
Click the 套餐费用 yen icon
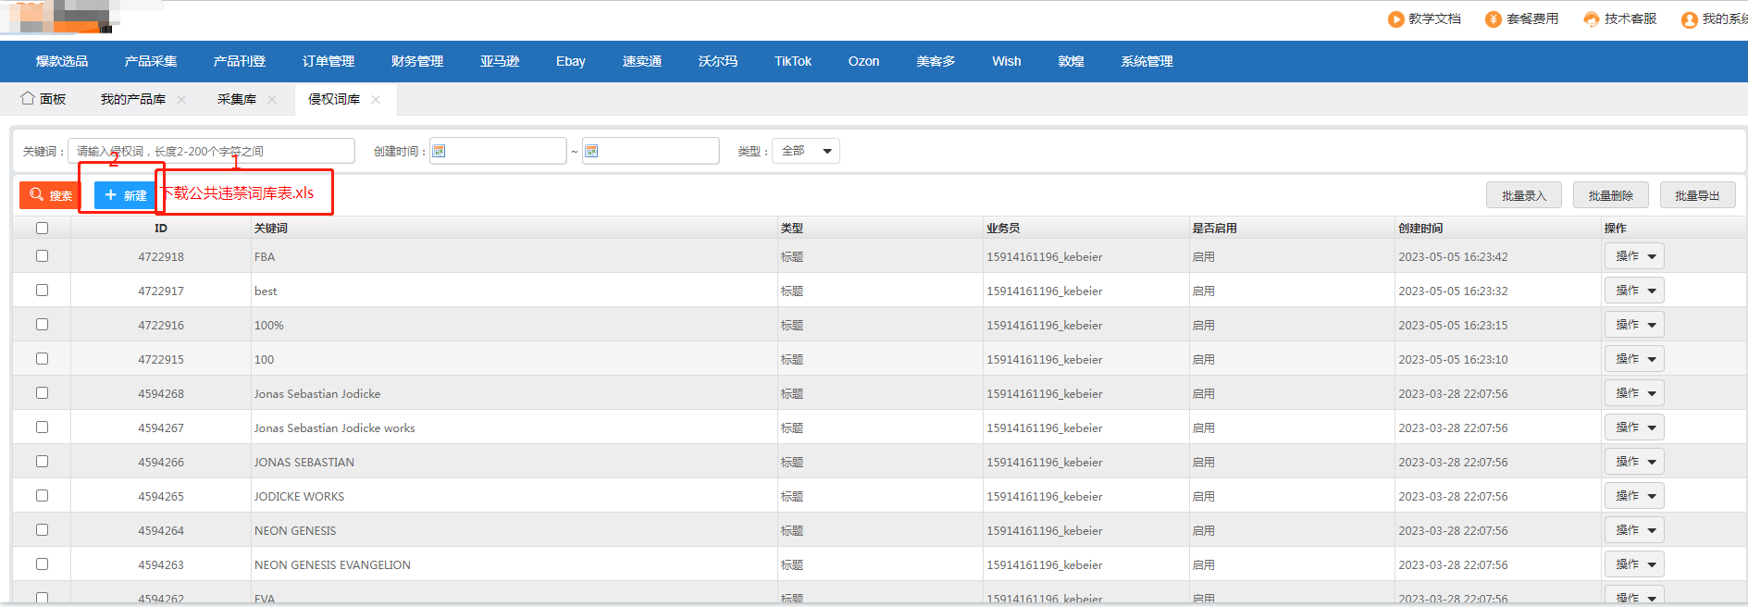1494,19
